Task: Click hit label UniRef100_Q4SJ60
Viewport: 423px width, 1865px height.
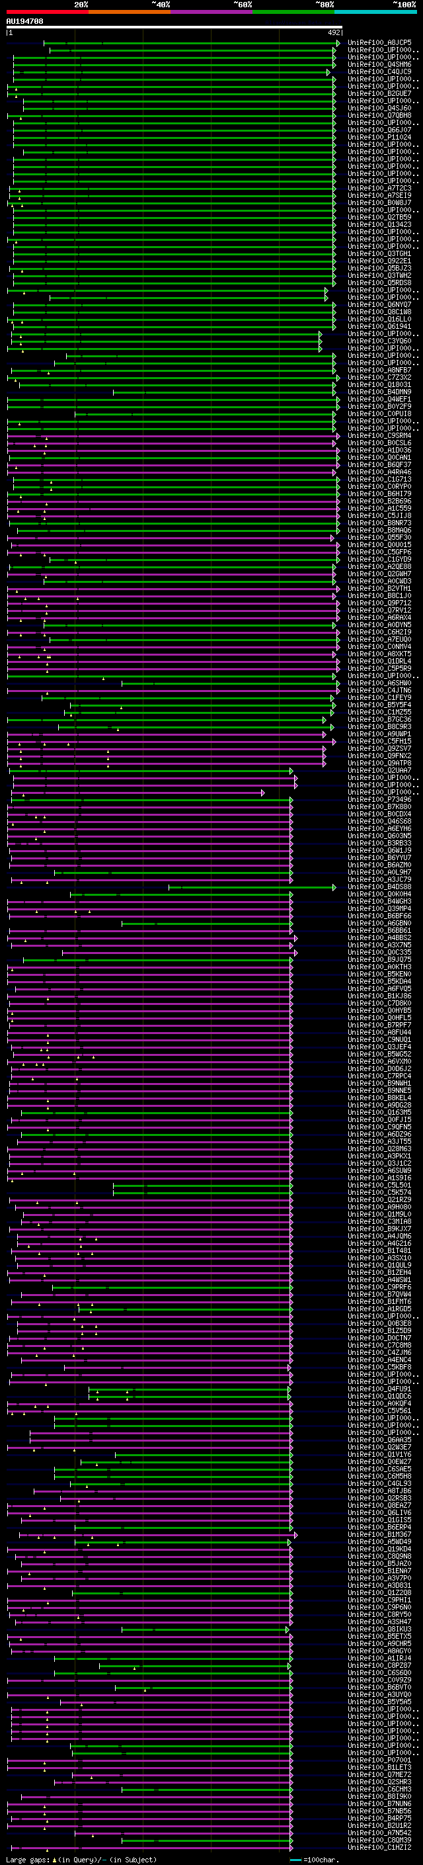Action: 379,108
